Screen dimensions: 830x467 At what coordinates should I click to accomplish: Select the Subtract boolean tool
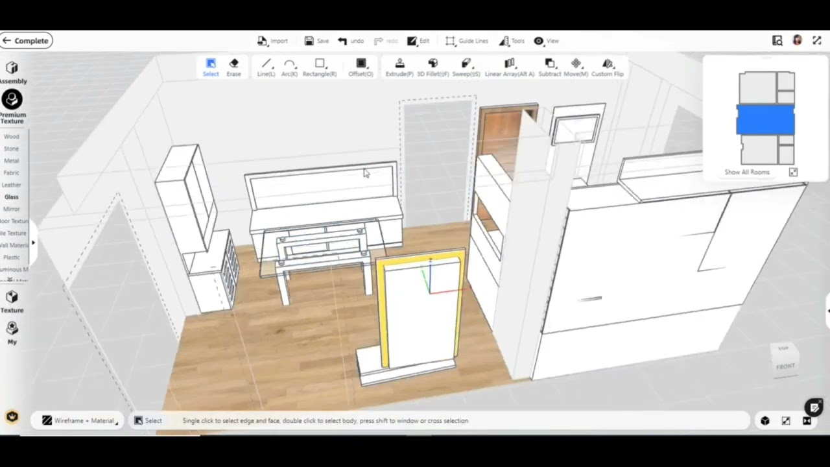[x=549, y=67]
